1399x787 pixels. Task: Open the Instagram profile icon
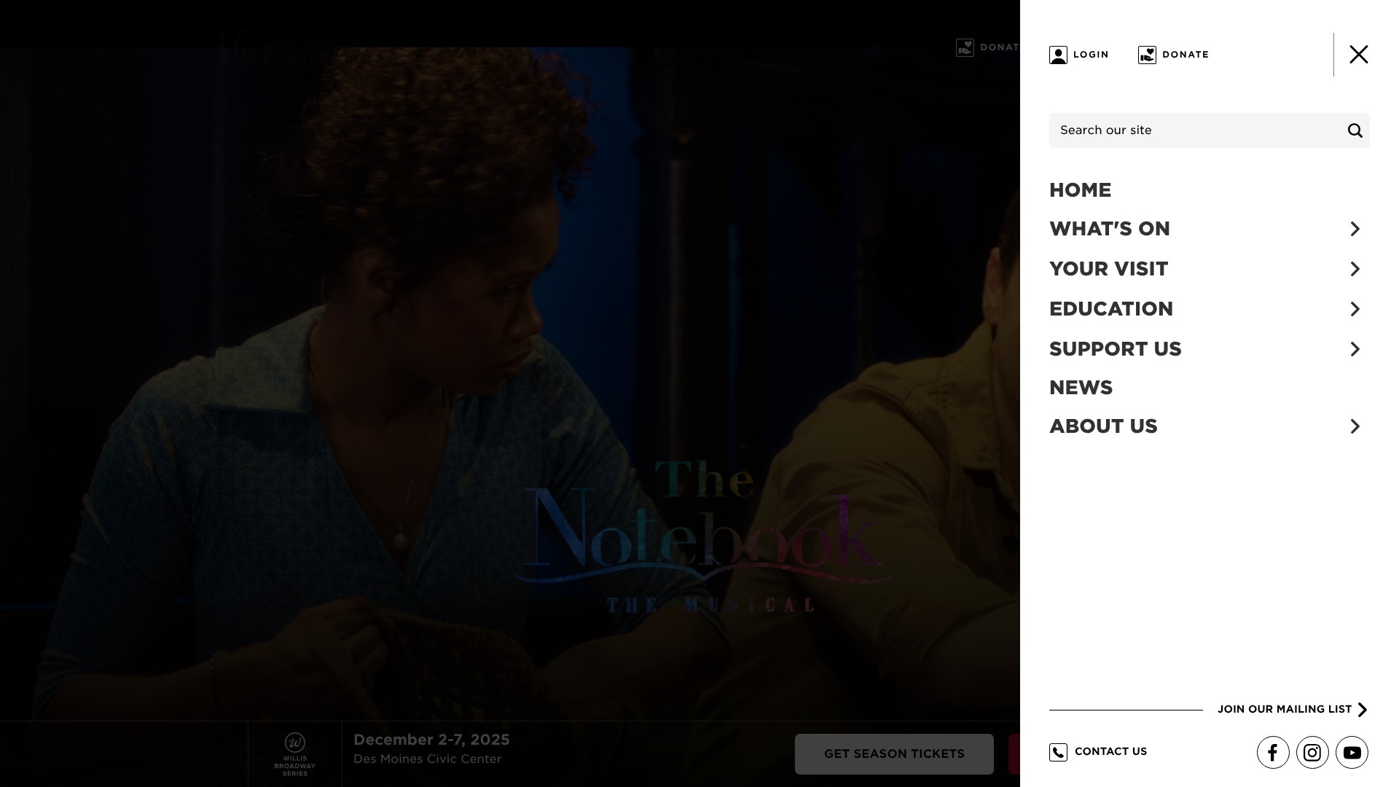[x=1312, y=753]
